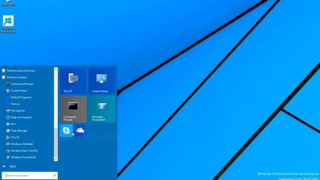
Task: Open the This PC tile
Action: (x=73, y=81)
